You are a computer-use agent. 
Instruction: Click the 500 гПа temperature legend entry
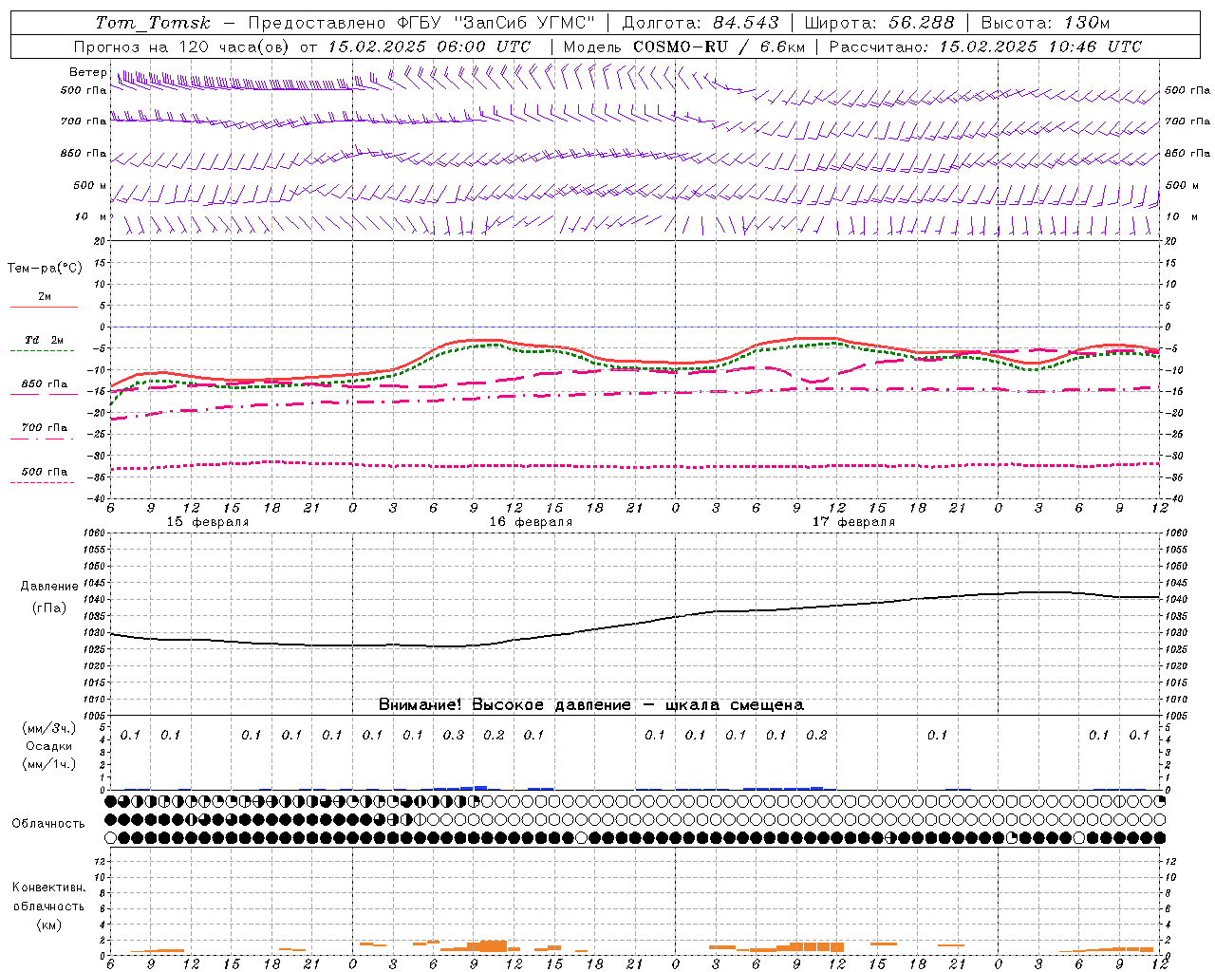(x=45, y=472)
